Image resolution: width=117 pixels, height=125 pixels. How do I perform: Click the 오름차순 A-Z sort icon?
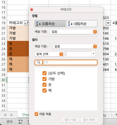coord(38,24)
